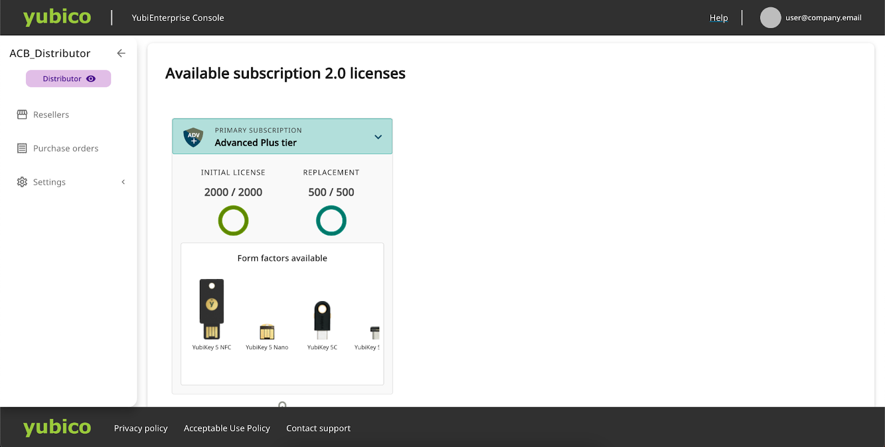Click the Resellers storefront icon
The image size is (885, 447).
tap(22, 114)
